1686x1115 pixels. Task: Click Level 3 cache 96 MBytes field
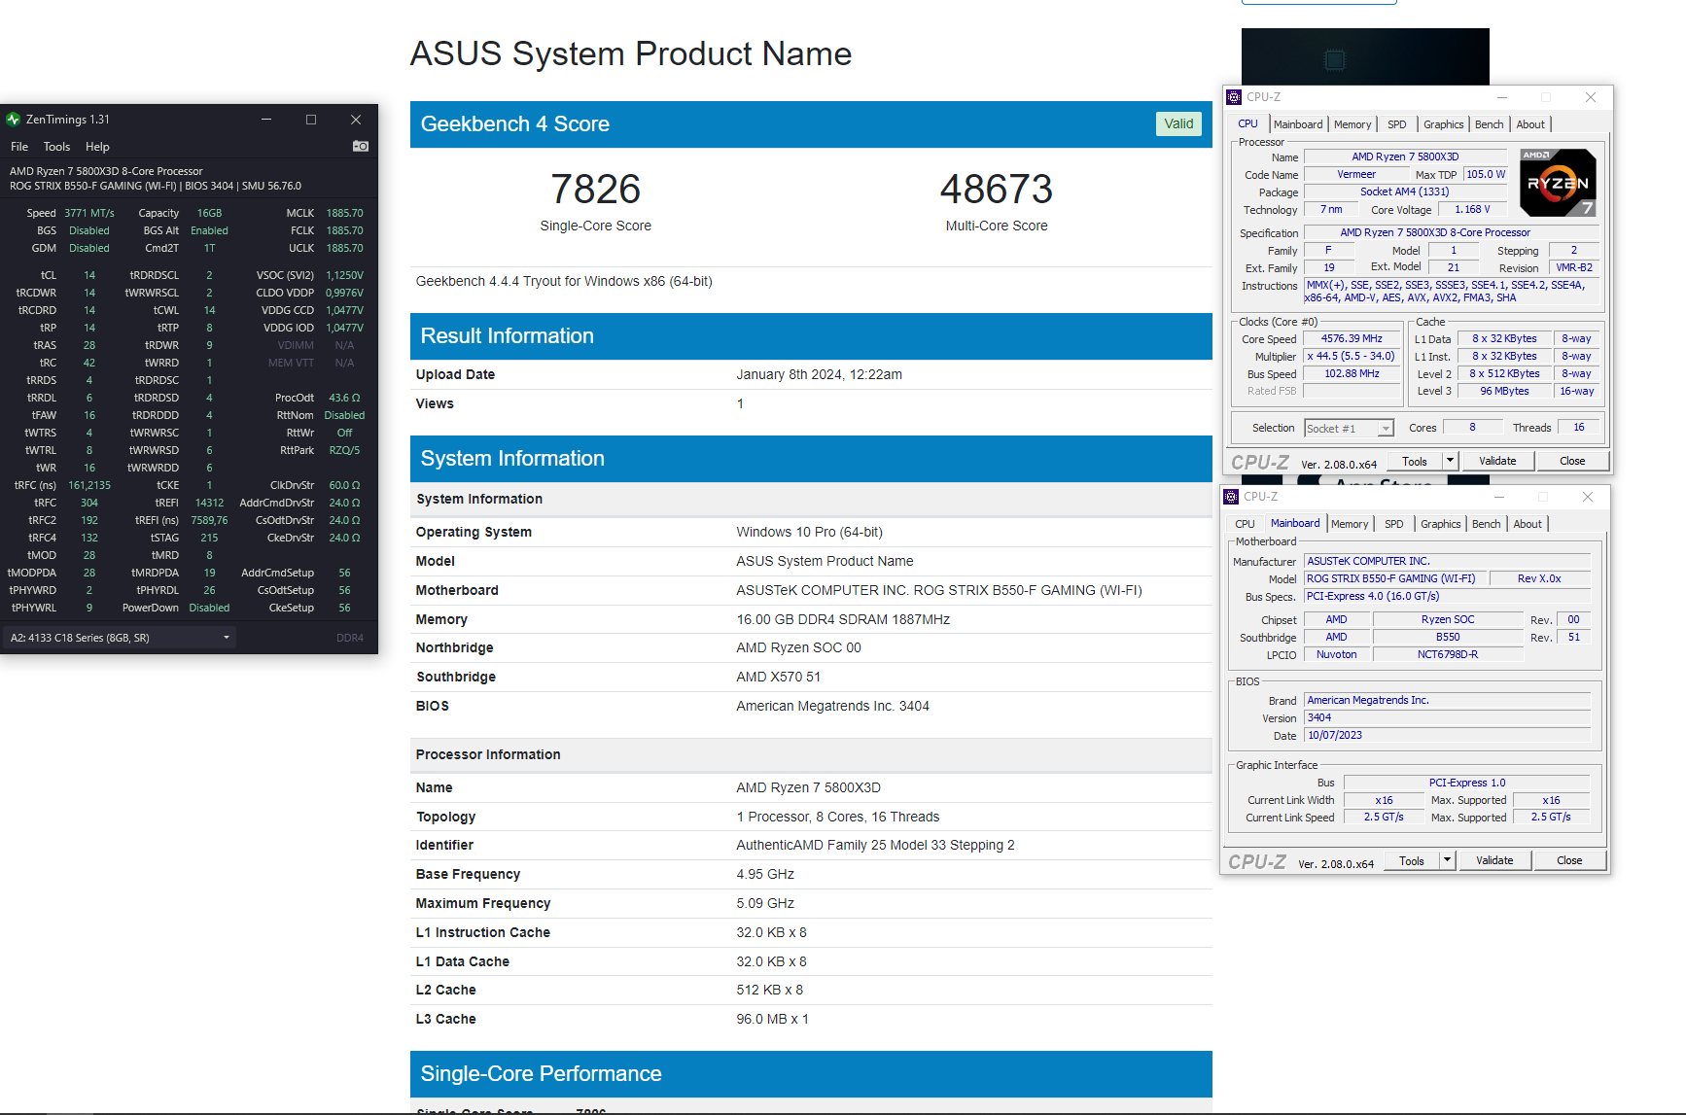coord(1504,392)
